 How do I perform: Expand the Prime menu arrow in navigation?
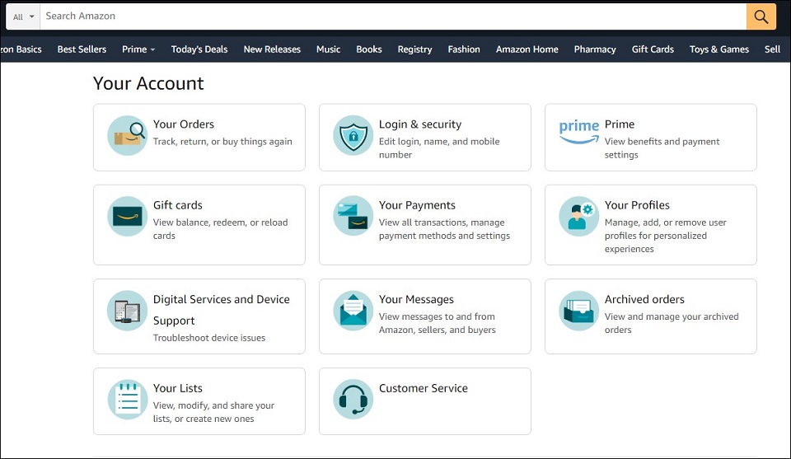[152, 49]
